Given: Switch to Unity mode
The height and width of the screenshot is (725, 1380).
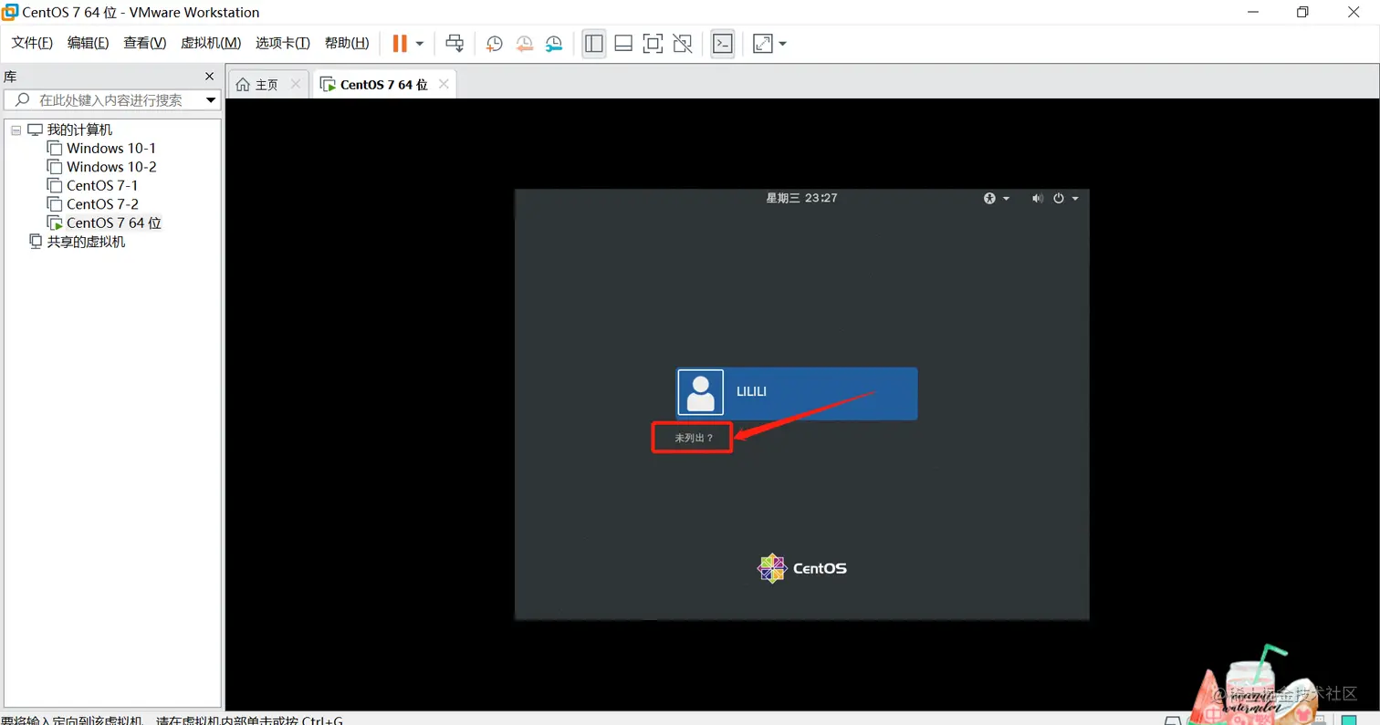Looking at the screenshot, I should (682, 43).
